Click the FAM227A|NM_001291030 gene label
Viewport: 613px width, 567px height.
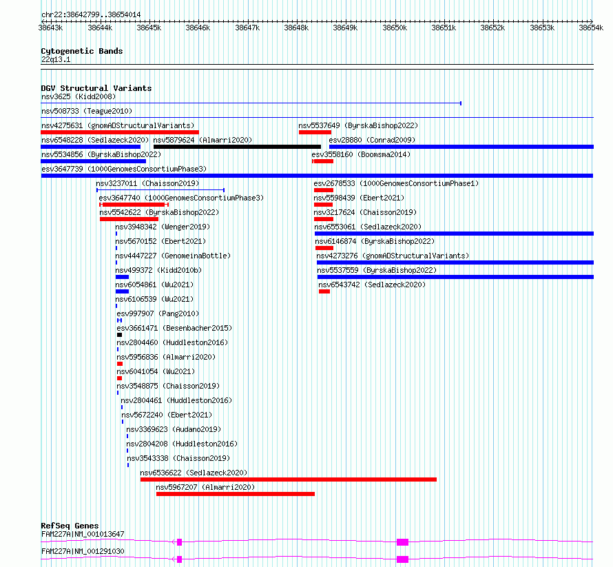click(83, 551)
